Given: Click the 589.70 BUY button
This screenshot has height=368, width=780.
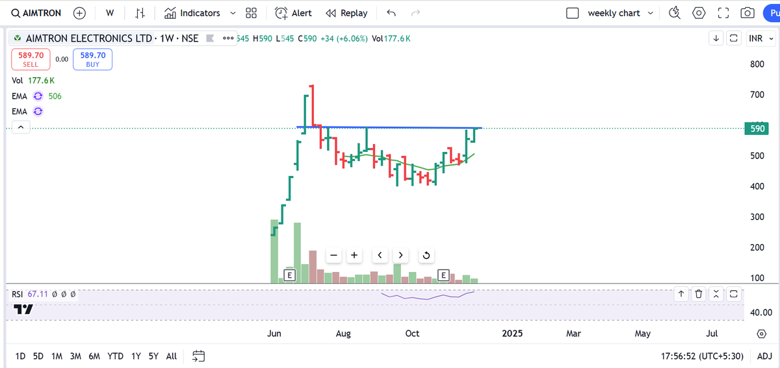Looking at the screenshot, I should [92, 60].
